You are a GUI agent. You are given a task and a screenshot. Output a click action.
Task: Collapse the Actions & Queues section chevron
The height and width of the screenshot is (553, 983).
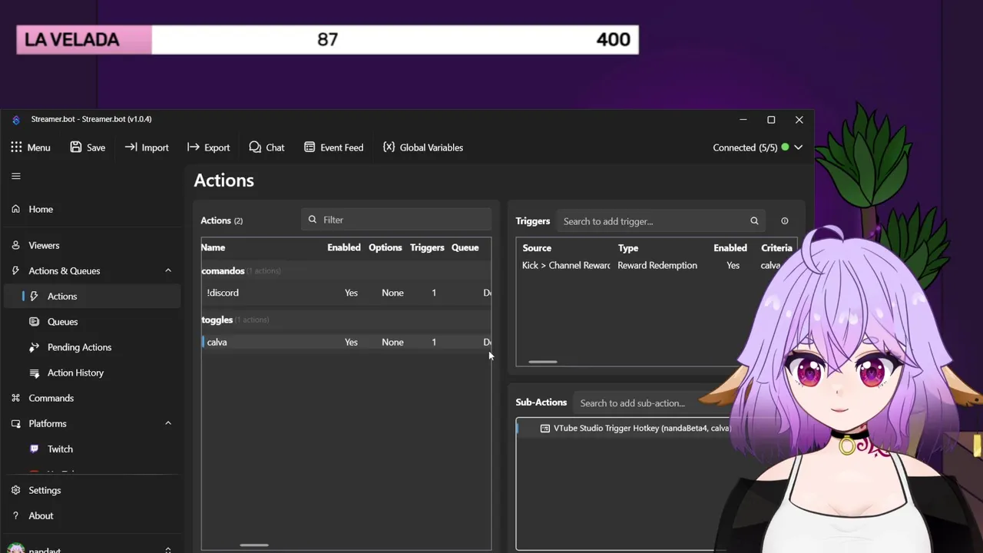point(168,270)
